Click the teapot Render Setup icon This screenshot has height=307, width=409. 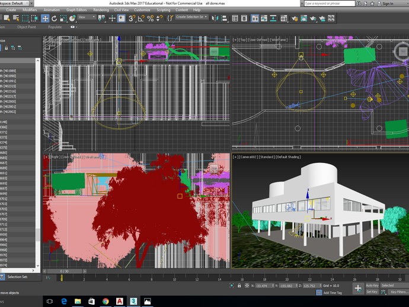pyautogui.click(x=295, y=18)
